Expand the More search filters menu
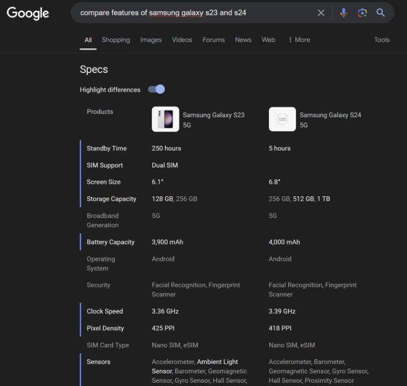Viewport: 407px width, 386px height. [299, 40]
